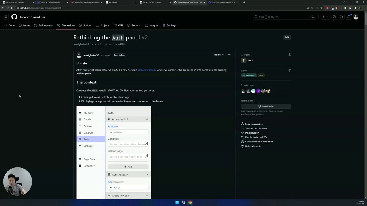Switch to the Code tab
The height and width of the screenshot is (206, 367).
pos(9,25)
